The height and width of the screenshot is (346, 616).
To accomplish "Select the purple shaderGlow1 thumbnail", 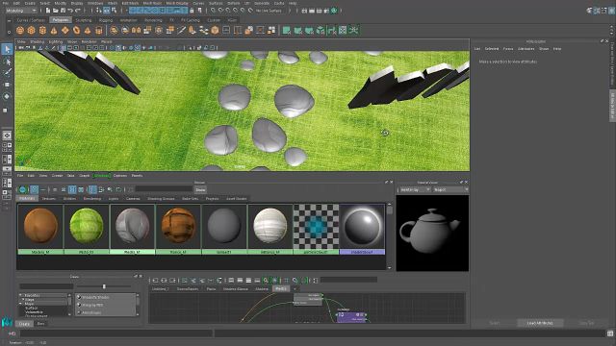I will (362, 229).
